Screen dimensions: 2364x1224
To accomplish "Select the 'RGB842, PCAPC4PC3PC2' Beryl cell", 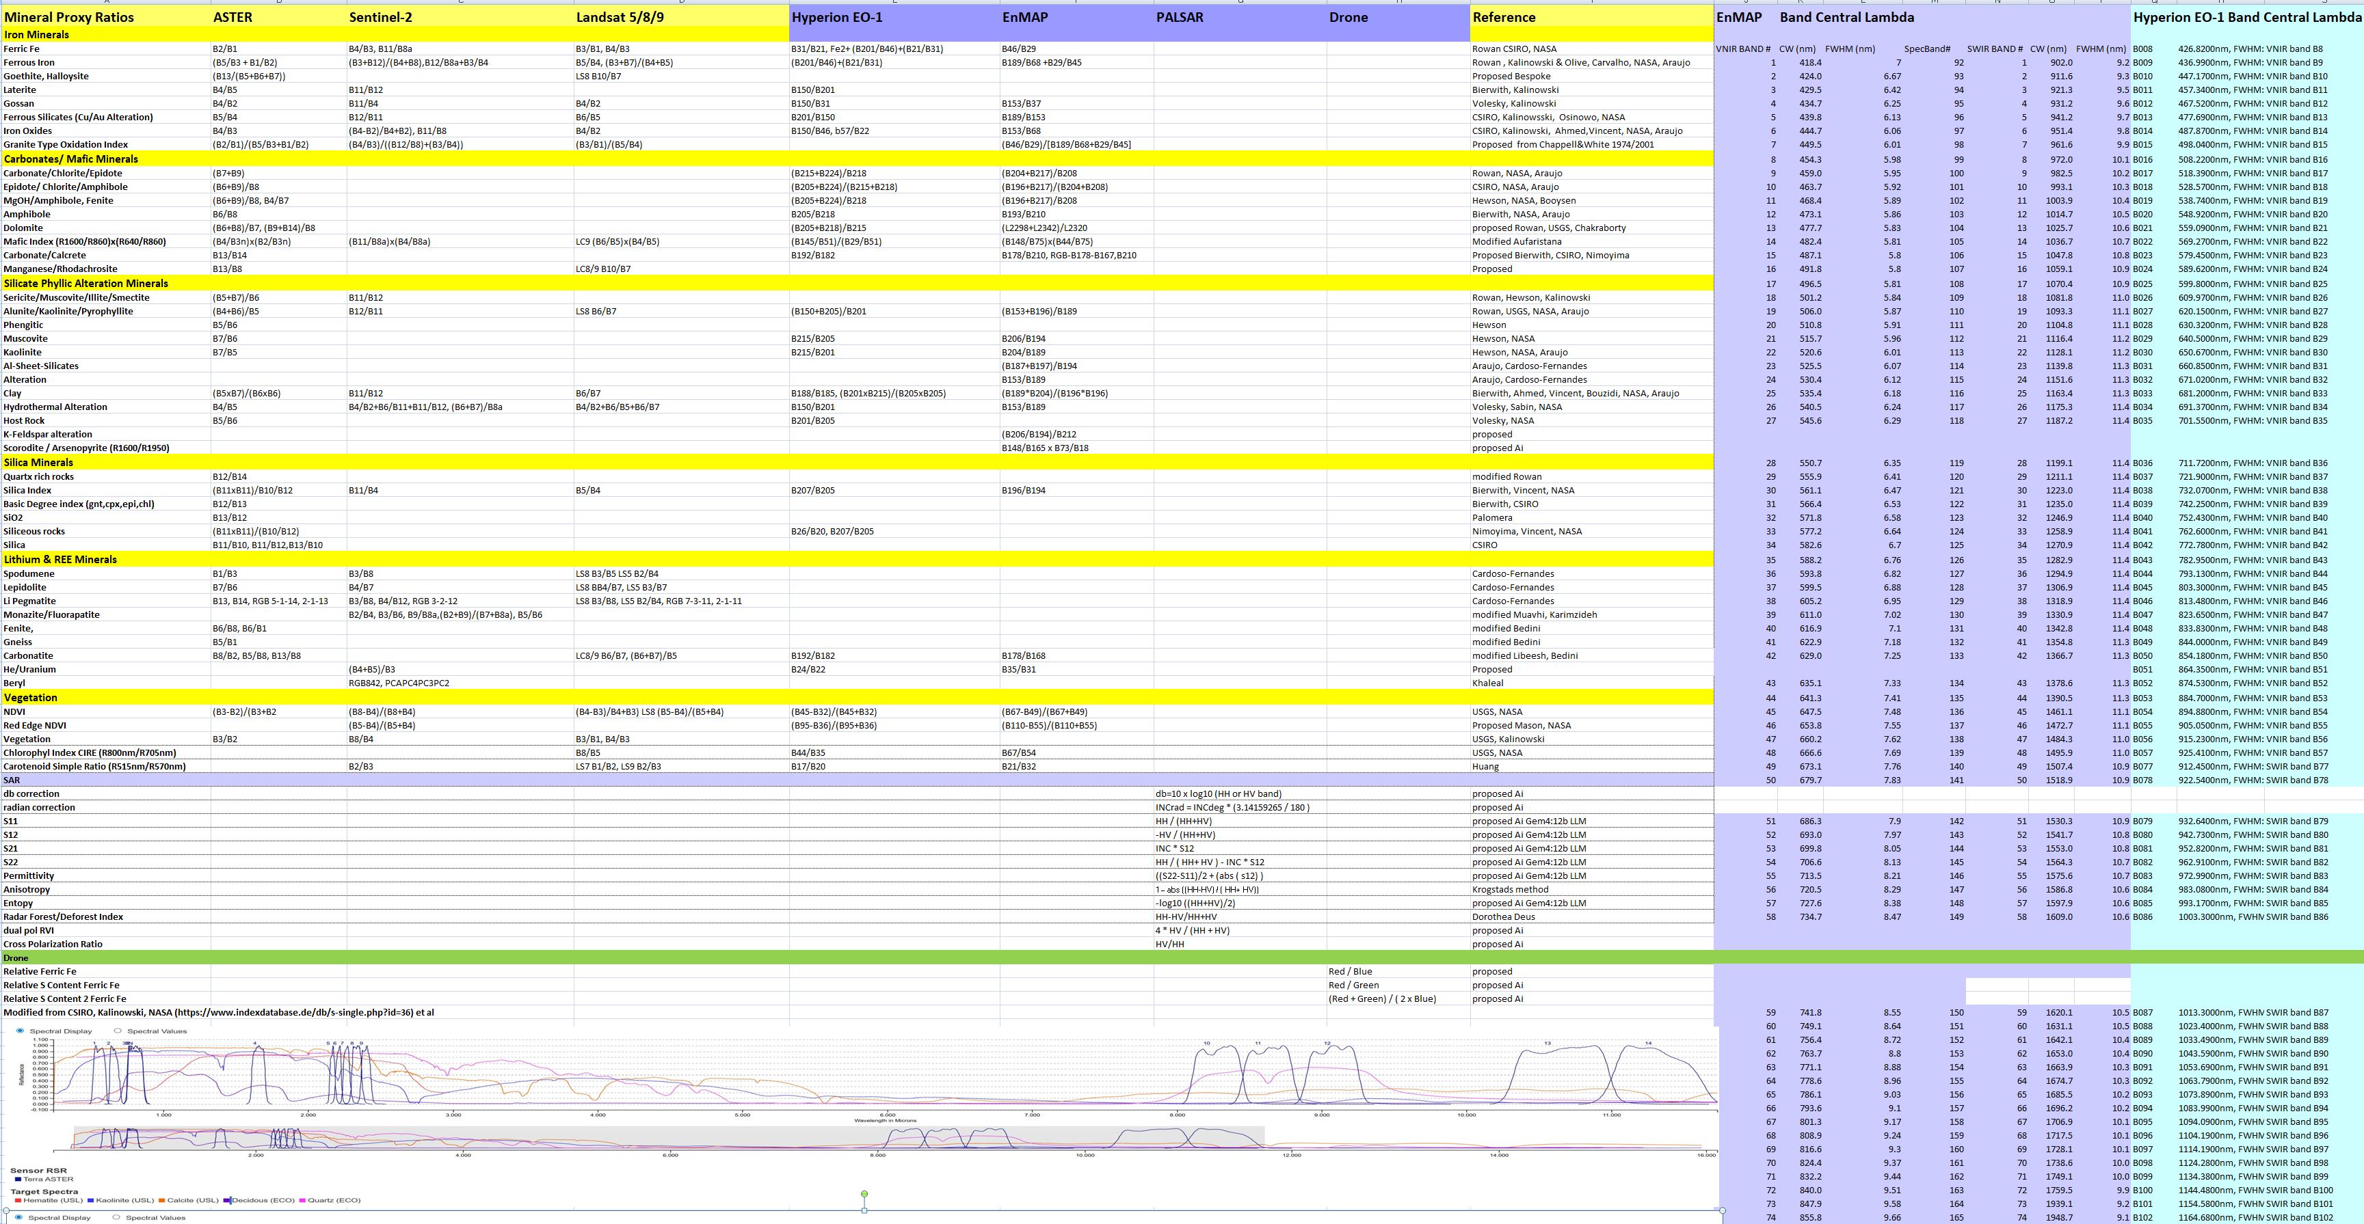I will (x=461, y=683).
